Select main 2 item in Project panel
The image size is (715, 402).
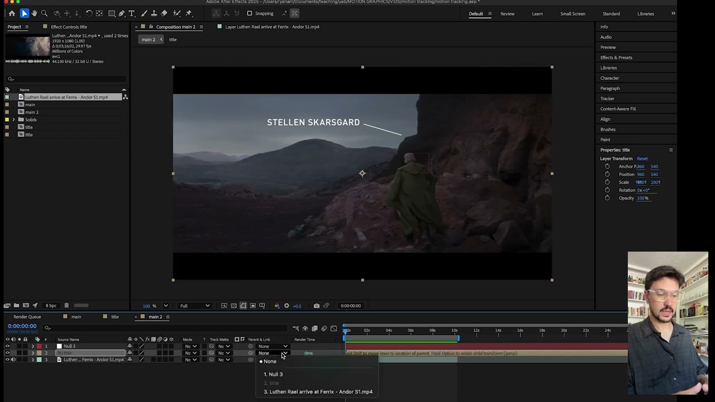pyautogui.click(x=31, y=112)
